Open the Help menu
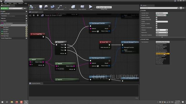Screen dimensions: 186x104 26,3
